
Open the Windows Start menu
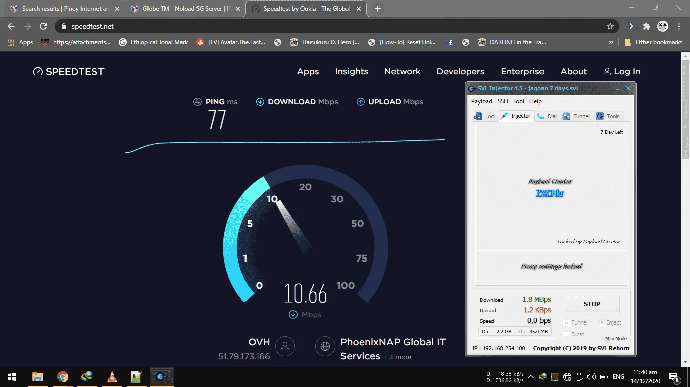(x=12, y=376)
